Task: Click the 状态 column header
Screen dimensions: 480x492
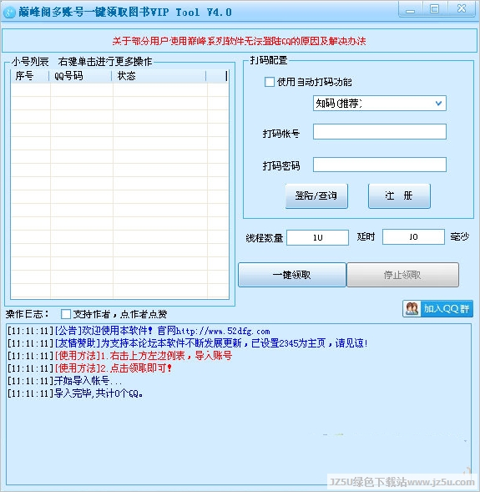Action: [159, 76]
